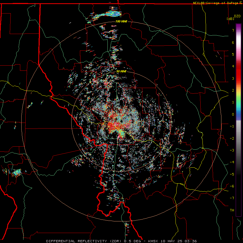The width and height of the screenshot is (243, 243).
Task: Click the 3 value on color scale
Action: click(x=233, y=78)
